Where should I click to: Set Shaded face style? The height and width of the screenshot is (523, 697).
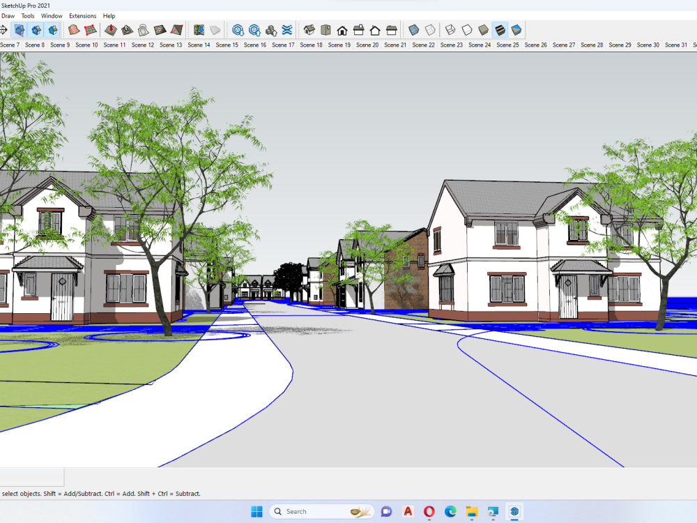click(483, 30)
